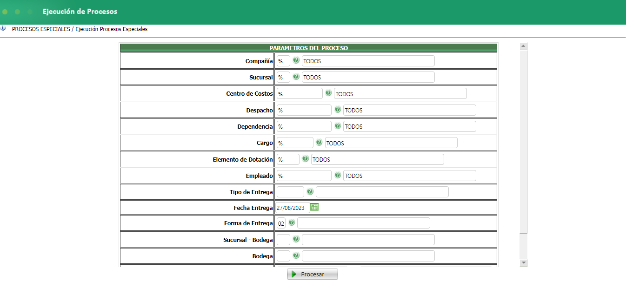
Task: Open the lookup icon for Despacho
Action: point(338,110)
